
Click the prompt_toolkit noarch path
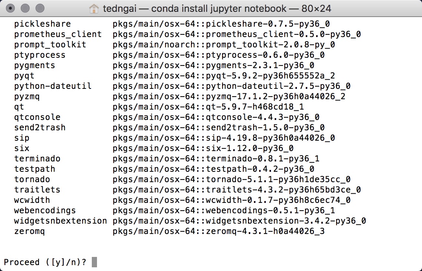pos(222,44)
